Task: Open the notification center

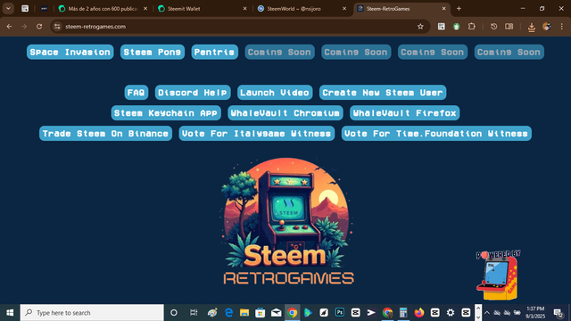Action: coord(559,313)
